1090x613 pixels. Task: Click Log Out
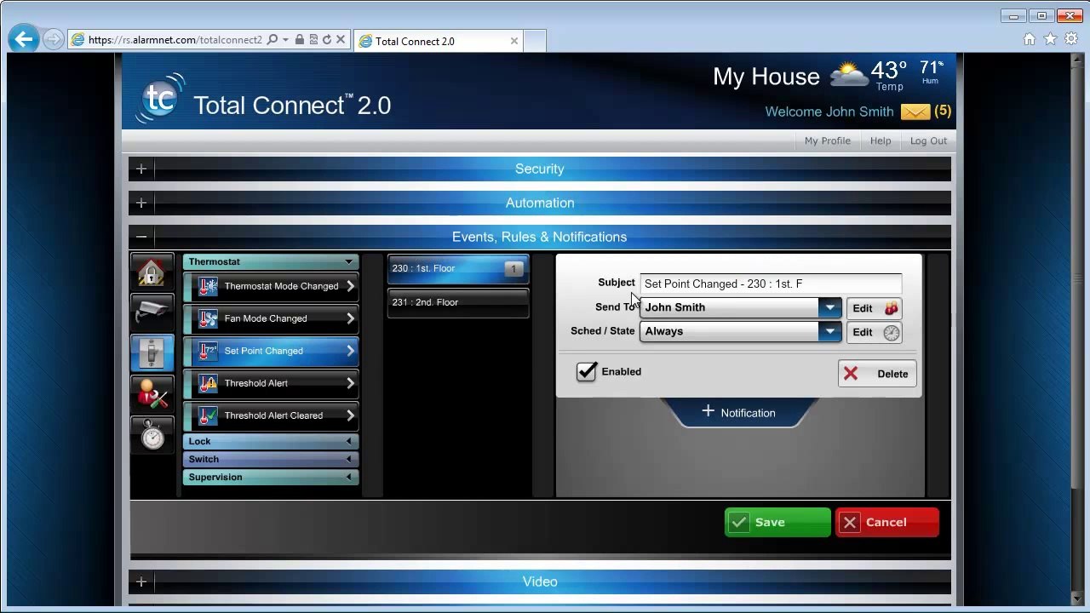coord(928,140)
